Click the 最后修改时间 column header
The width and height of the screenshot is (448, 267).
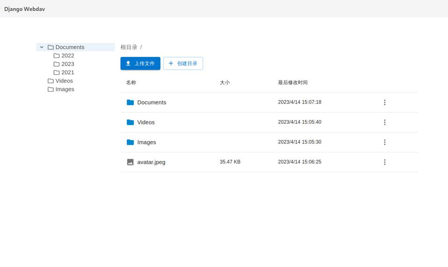coord(293,83)
